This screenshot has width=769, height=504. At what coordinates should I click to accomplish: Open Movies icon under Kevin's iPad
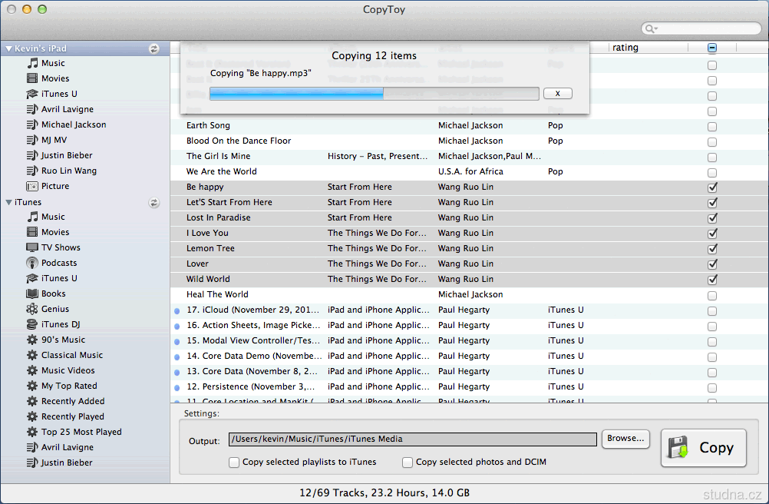click(x=32, y=78)
